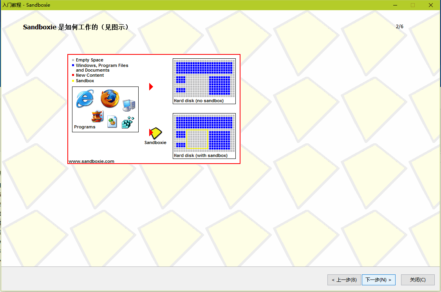
Task: Click the red arrow pointing to the top diagram
Action: click(x=151, y=87)
